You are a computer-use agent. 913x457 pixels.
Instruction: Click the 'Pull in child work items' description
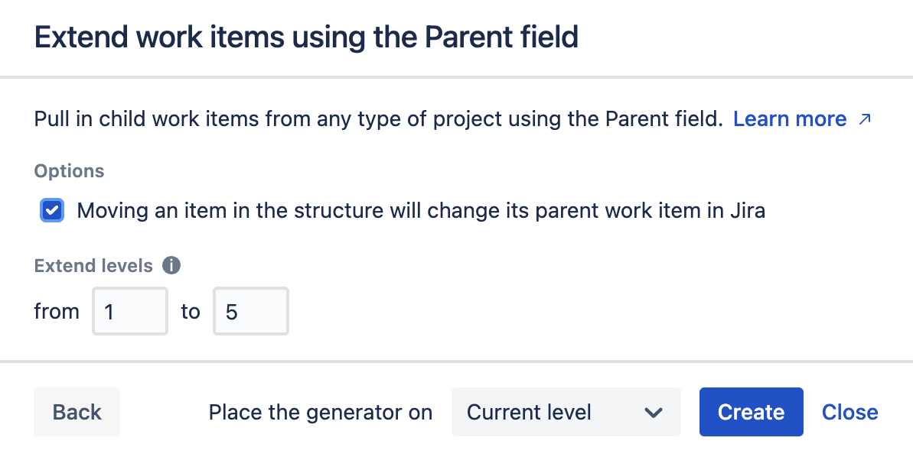point(378,119)
